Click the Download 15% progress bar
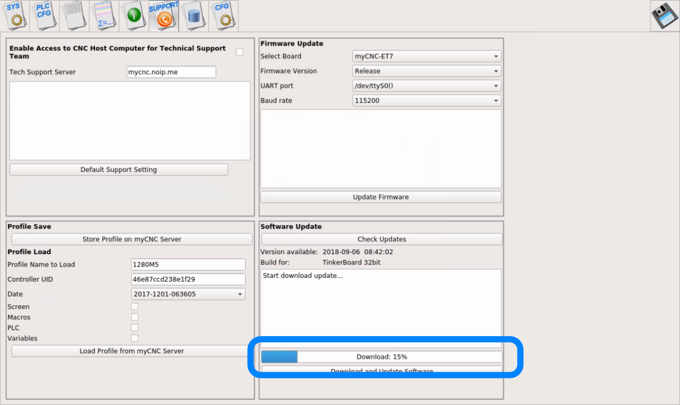The width and height of the screenshot is (680, 405). [x=382, y=357]
